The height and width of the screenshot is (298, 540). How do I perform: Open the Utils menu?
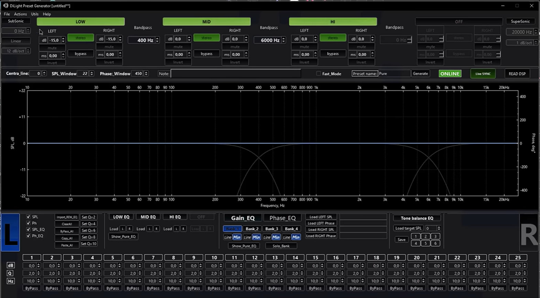pyautogui.click(x=35, y=14)
